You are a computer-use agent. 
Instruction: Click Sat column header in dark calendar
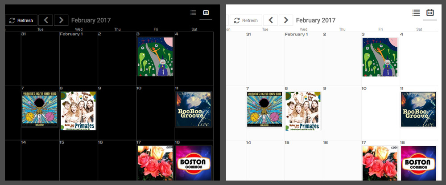[194, 29]
